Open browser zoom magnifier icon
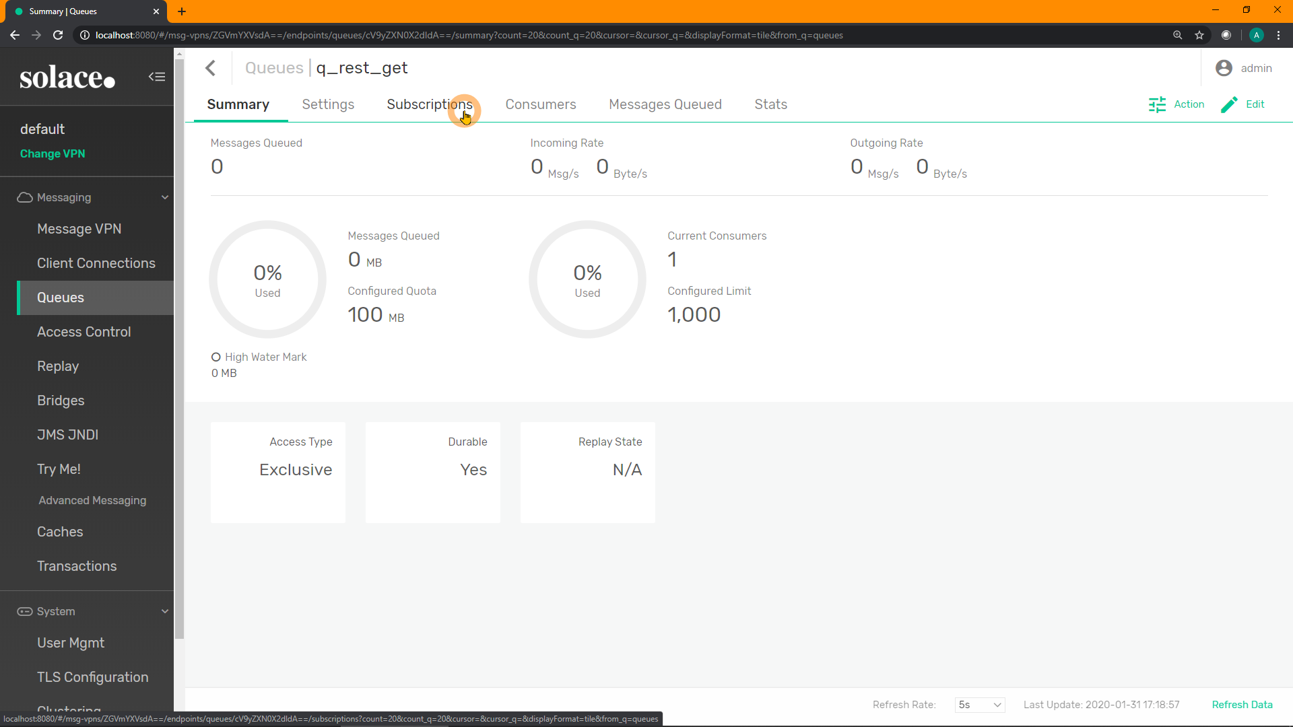The width and height of the screenshot is (1293, 727). [x=1177, y=35]
